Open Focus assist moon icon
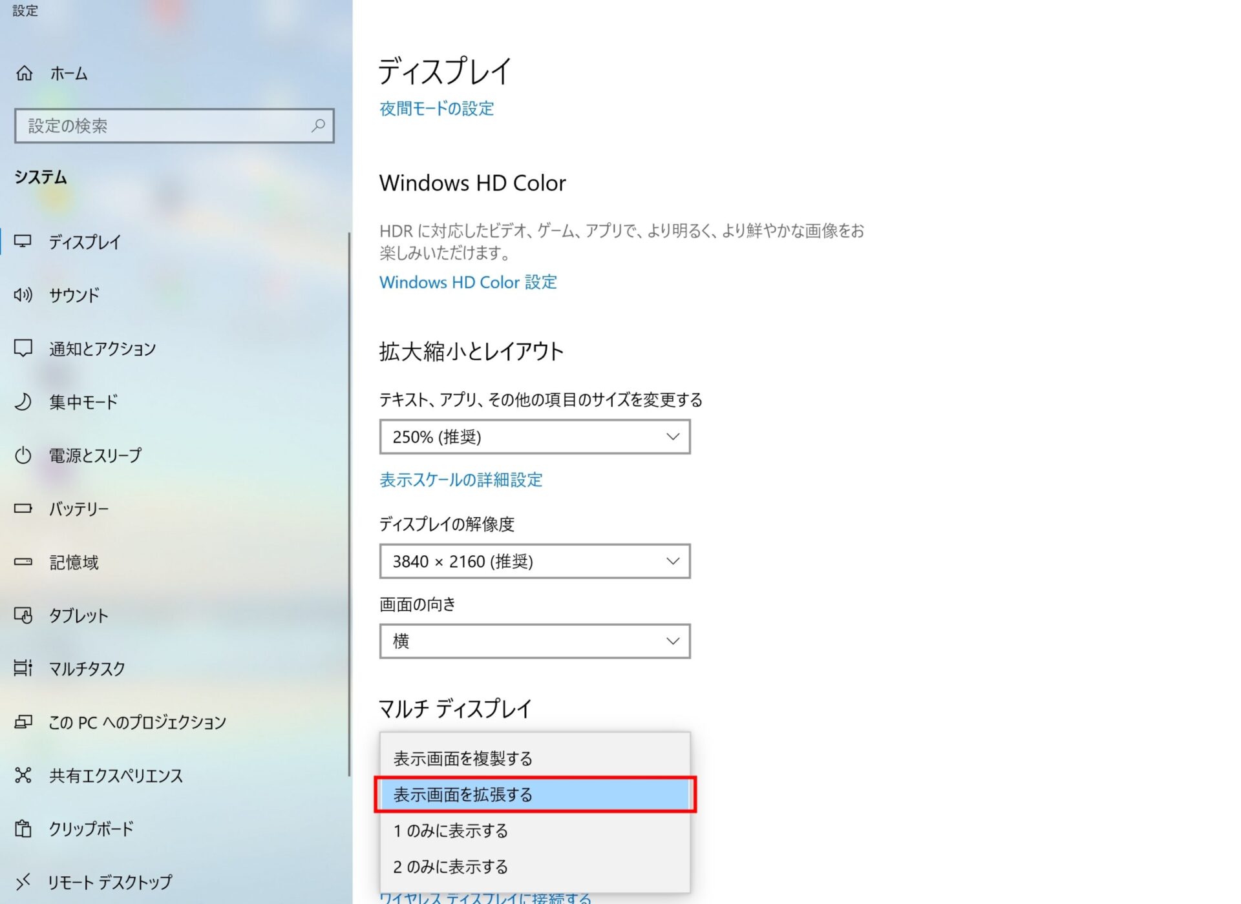This screenshot has height=904, width=1241. click(x=23, y=402)
